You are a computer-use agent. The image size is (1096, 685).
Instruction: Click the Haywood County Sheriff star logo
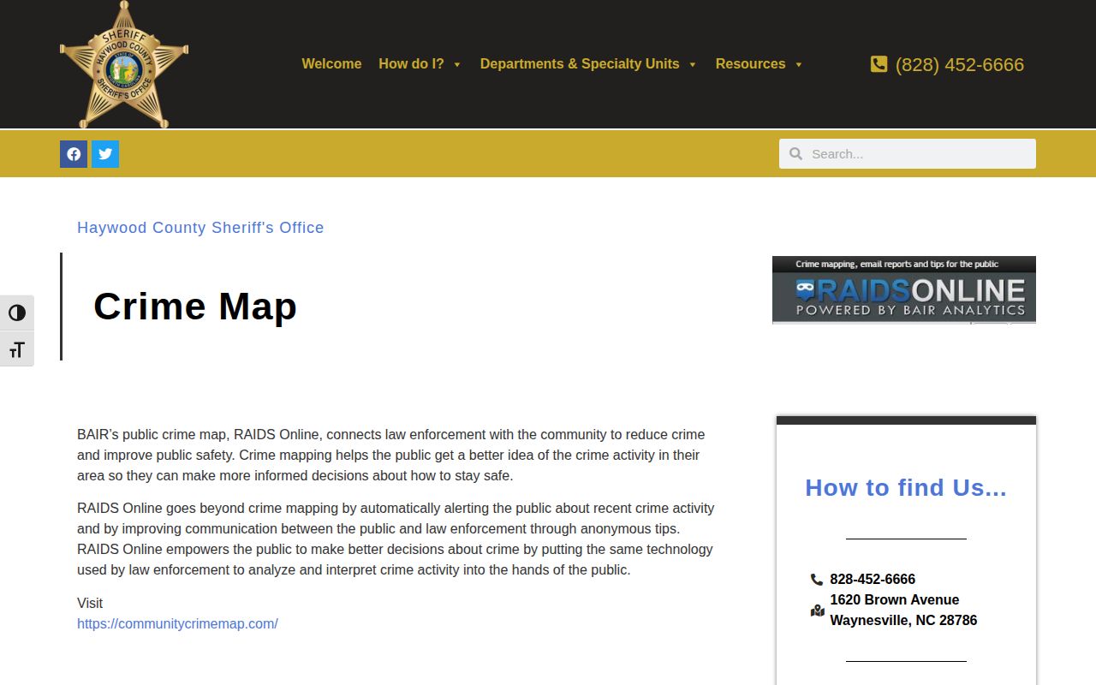pyautogui.click(x=124, y=64)
